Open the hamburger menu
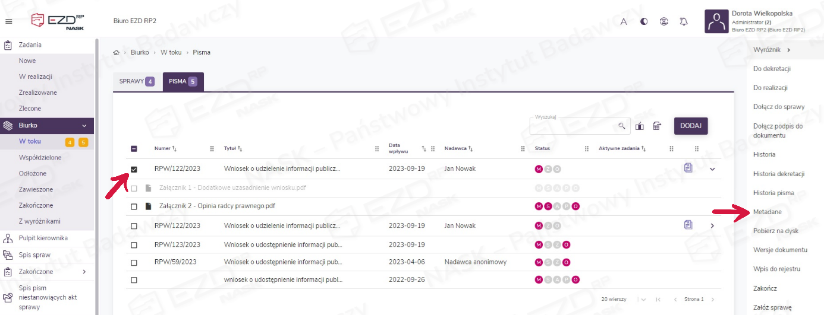 point(9,21)
